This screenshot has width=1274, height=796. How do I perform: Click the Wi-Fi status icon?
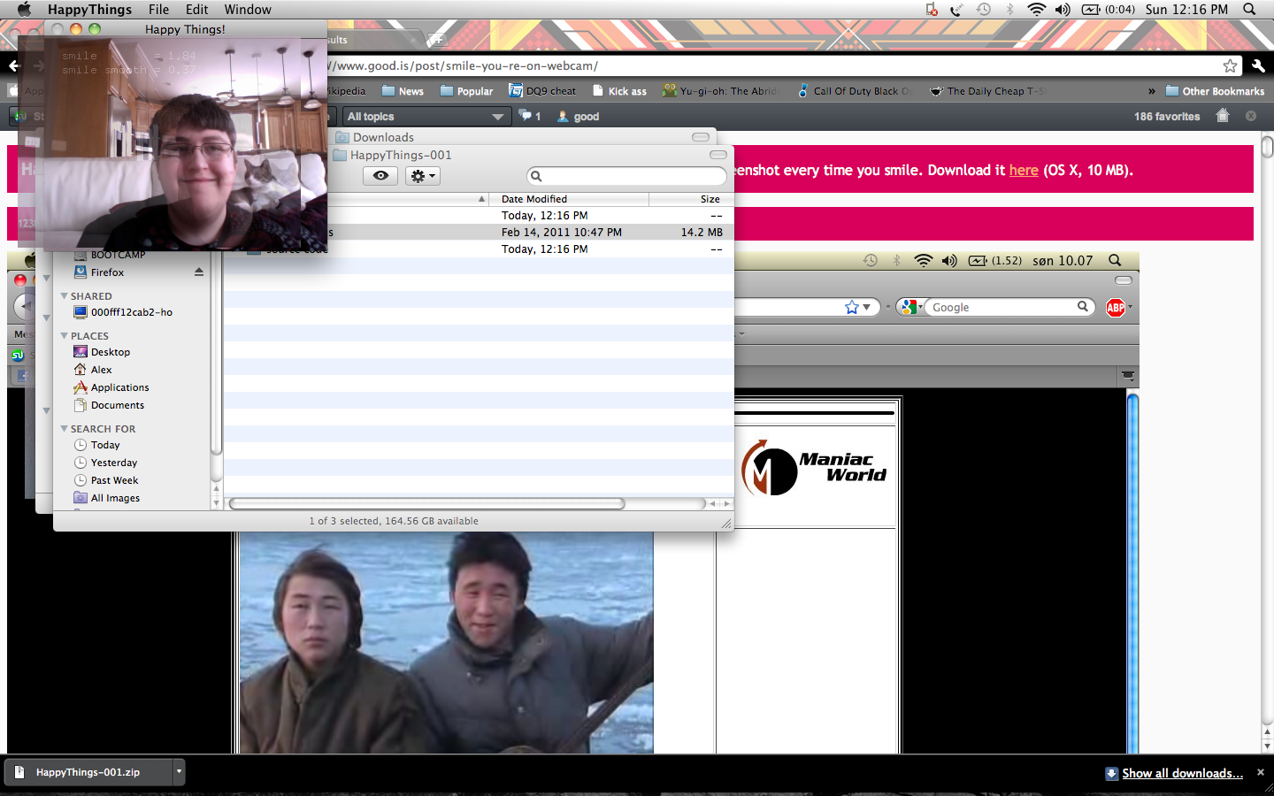[x=1036, y=10]
